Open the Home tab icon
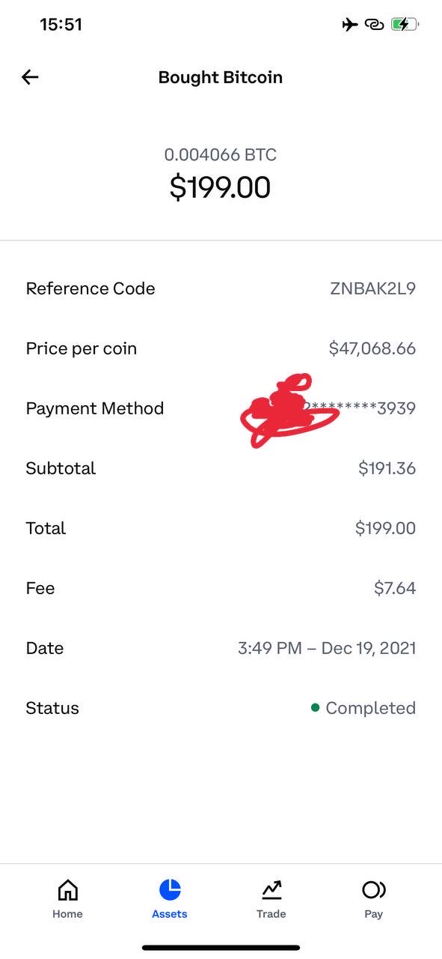The width and height of the screenshot is (442, 959). point(67,889)
